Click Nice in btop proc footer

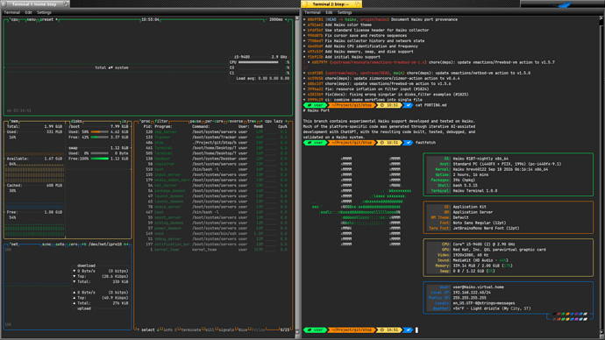pos(242,329)
